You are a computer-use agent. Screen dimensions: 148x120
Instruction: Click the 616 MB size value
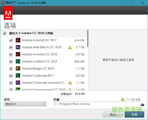coord(79,40)
